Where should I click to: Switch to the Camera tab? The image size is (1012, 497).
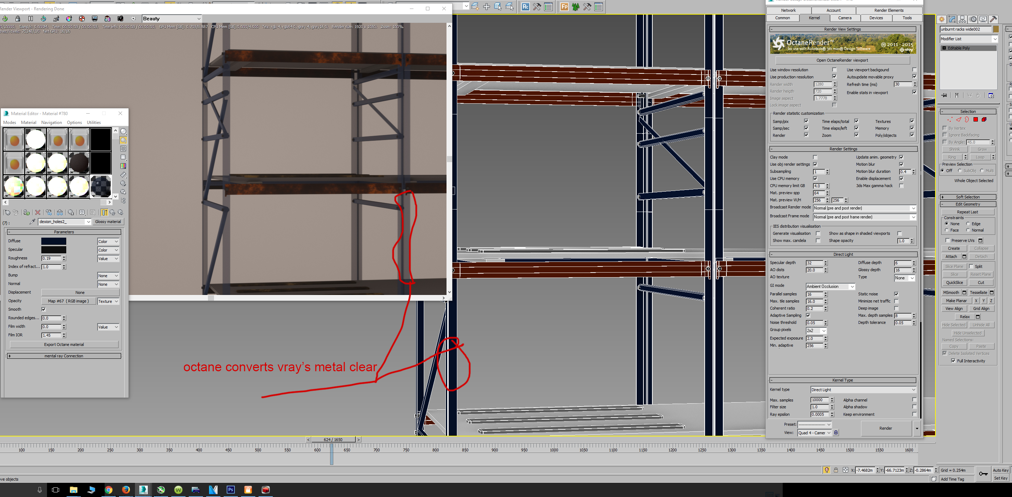(x=845, y=18)
